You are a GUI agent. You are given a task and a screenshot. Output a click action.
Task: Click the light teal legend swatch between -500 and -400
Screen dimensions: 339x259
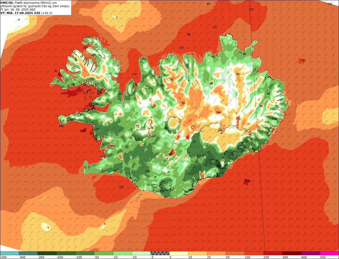(x=10, y=253)
